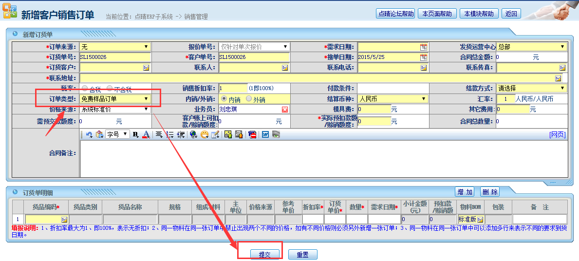
Task: Toggle bold in contract notes editor
Action: [x=135, y=134]
